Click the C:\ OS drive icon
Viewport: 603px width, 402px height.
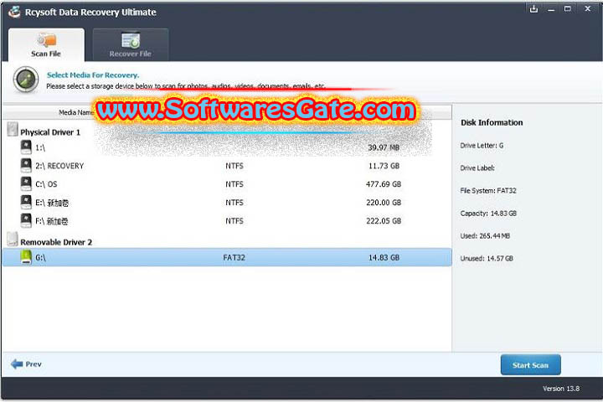click(26, 184)
